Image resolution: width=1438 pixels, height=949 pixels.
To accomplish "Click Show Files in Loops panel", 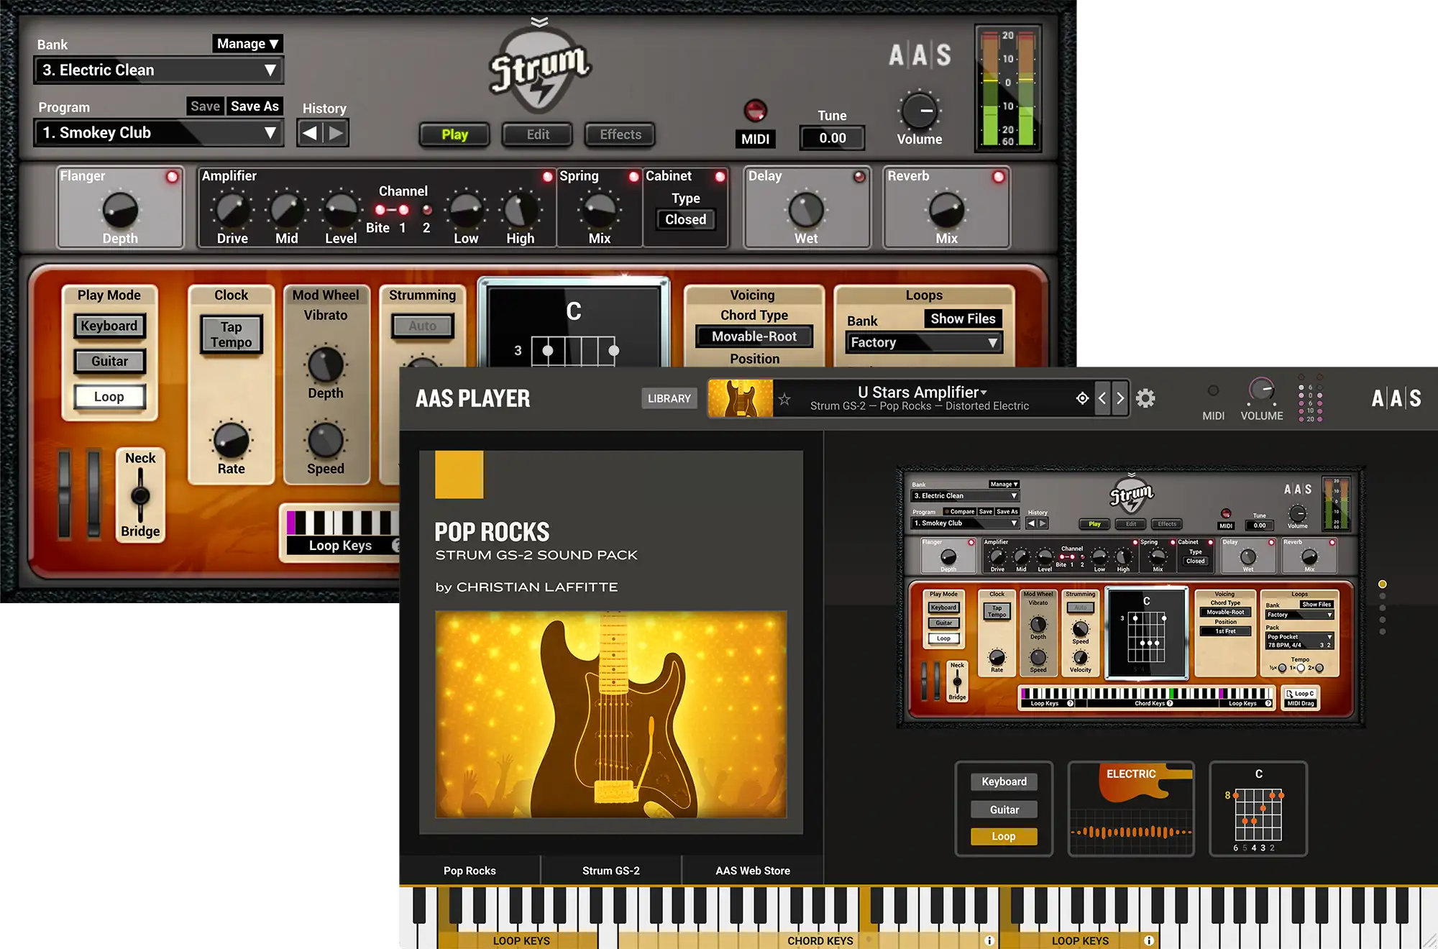I will click(x=963, y=319).
